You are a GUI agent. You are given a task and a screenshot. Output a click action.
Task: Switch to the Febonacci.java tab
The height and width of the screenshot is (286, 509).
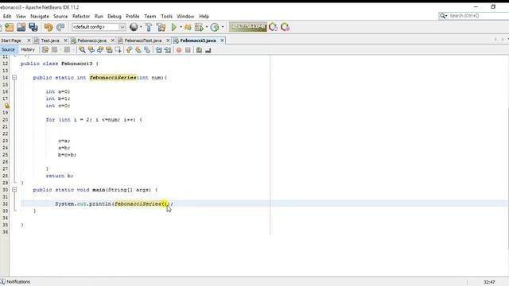click(x=92, y=41)
